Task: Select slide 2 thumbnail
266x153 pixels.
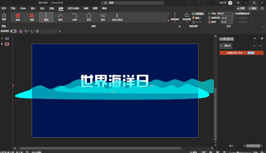Action: click(x=7, y=44)
